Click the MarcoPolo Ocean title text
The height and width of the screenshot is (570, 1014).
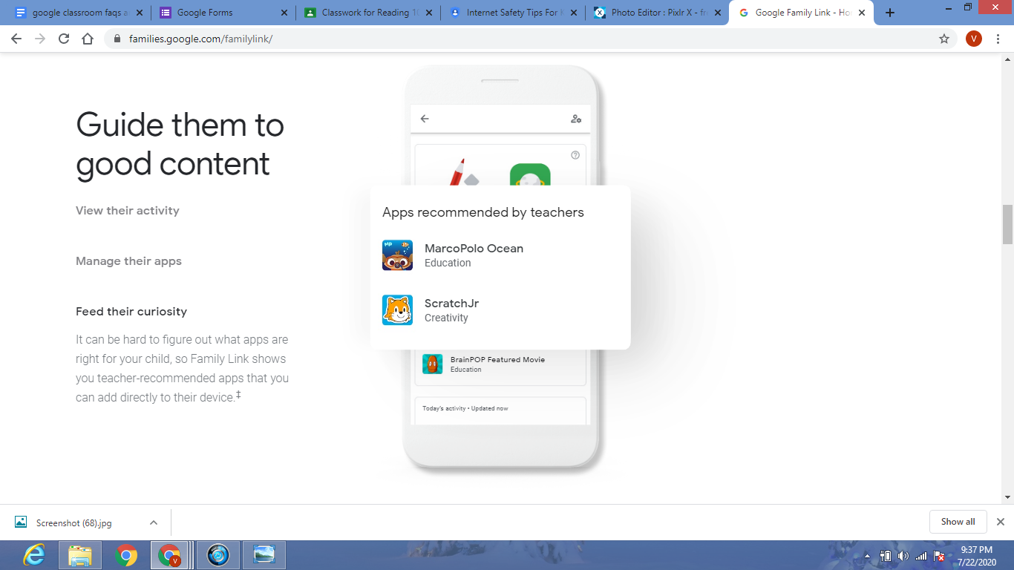coord(474,249)
